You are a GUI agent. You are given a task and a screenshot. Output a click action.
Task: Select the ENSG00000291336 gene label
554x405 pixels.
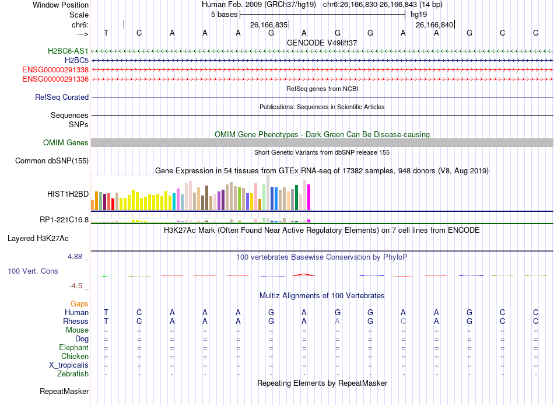(x=55, y=79)
